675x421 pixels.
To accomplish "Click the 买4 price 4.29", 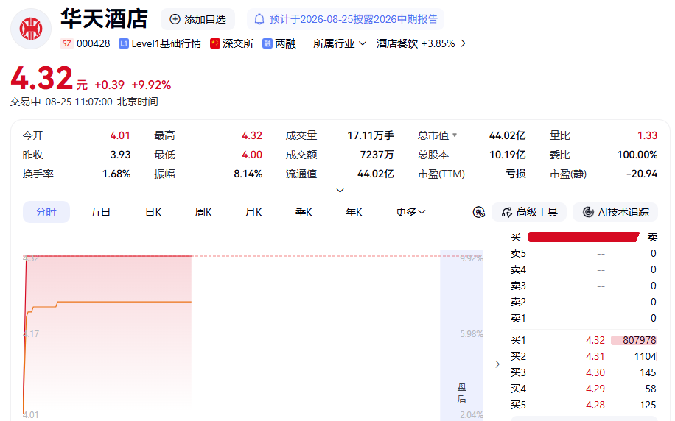I will coord(595,389).
